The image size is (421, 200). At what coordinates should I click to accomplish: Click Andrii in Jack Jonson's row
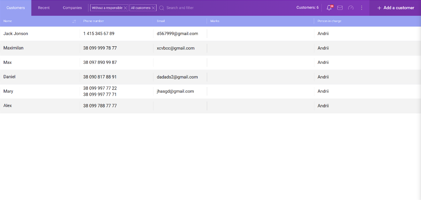323,34
